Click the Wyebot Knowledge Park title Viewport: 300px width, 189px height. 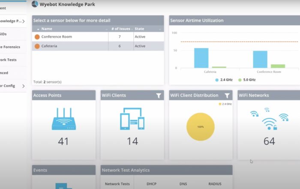pyautogui.click(x=67, y=4)
